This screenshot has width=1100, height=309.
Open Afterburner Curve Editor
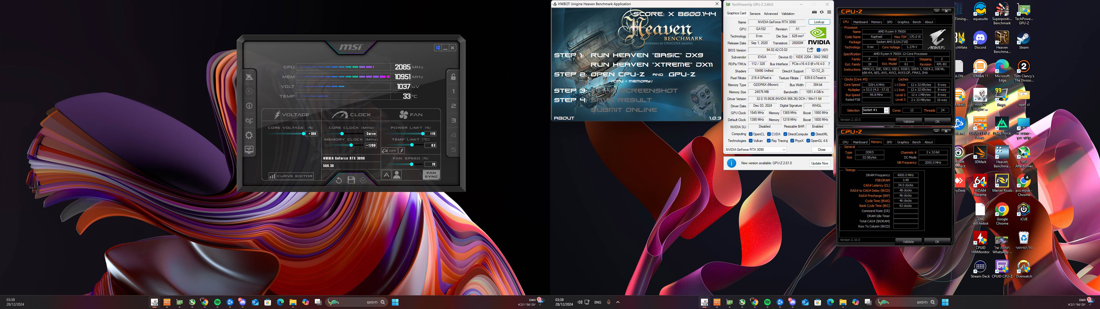[291, 176]
